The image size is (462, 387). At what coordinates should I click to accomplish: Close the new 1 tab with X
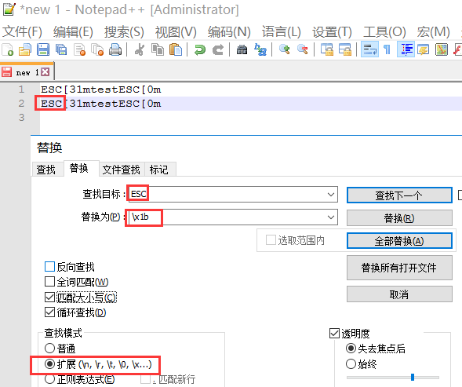tap(45, 72)
